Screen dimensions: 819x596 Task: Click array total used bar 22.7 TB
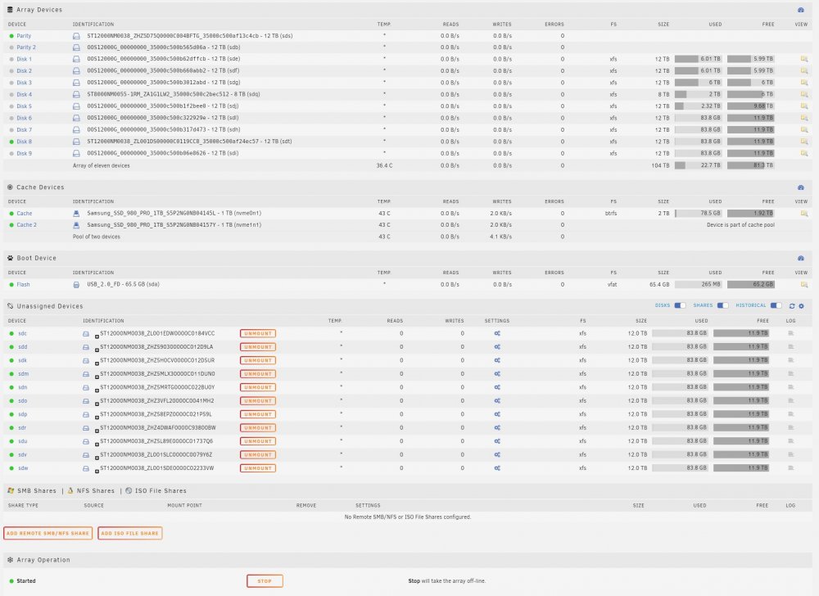click(x=699, y=165)
